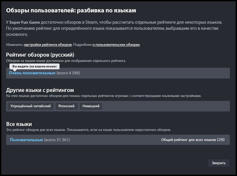Select the Японский language button
This screenshot has height=176, width=237.
[66, 106]
